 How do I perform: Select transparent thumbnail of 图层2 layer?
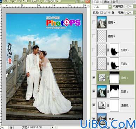click(x=102, y=64)
